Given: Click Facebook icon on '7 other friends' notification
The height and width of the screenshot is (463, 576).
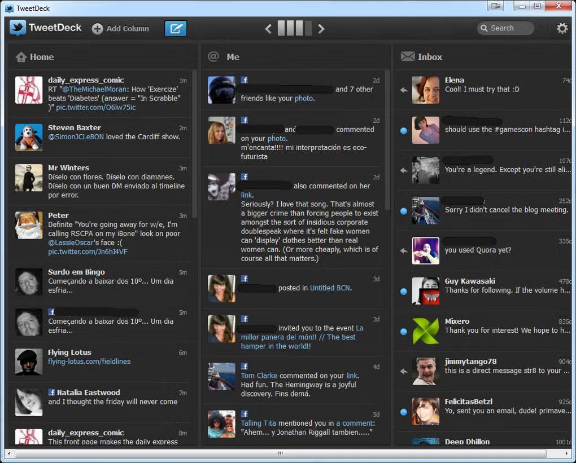Looking at the screenshot, I should tap(245, 80).
